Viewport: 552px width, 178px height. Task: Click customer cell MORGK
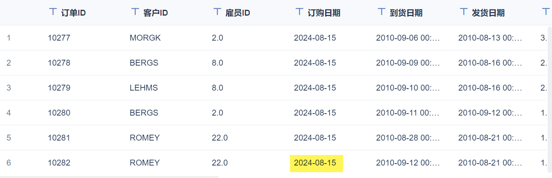[145, 38]
